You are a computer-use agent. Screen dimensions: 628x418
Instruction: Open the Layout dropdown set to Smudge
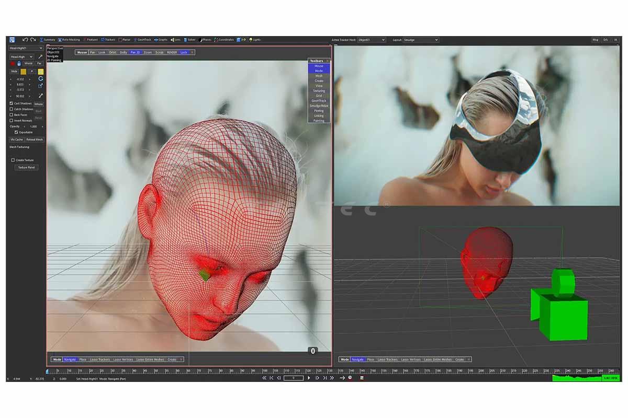[421, 40]
